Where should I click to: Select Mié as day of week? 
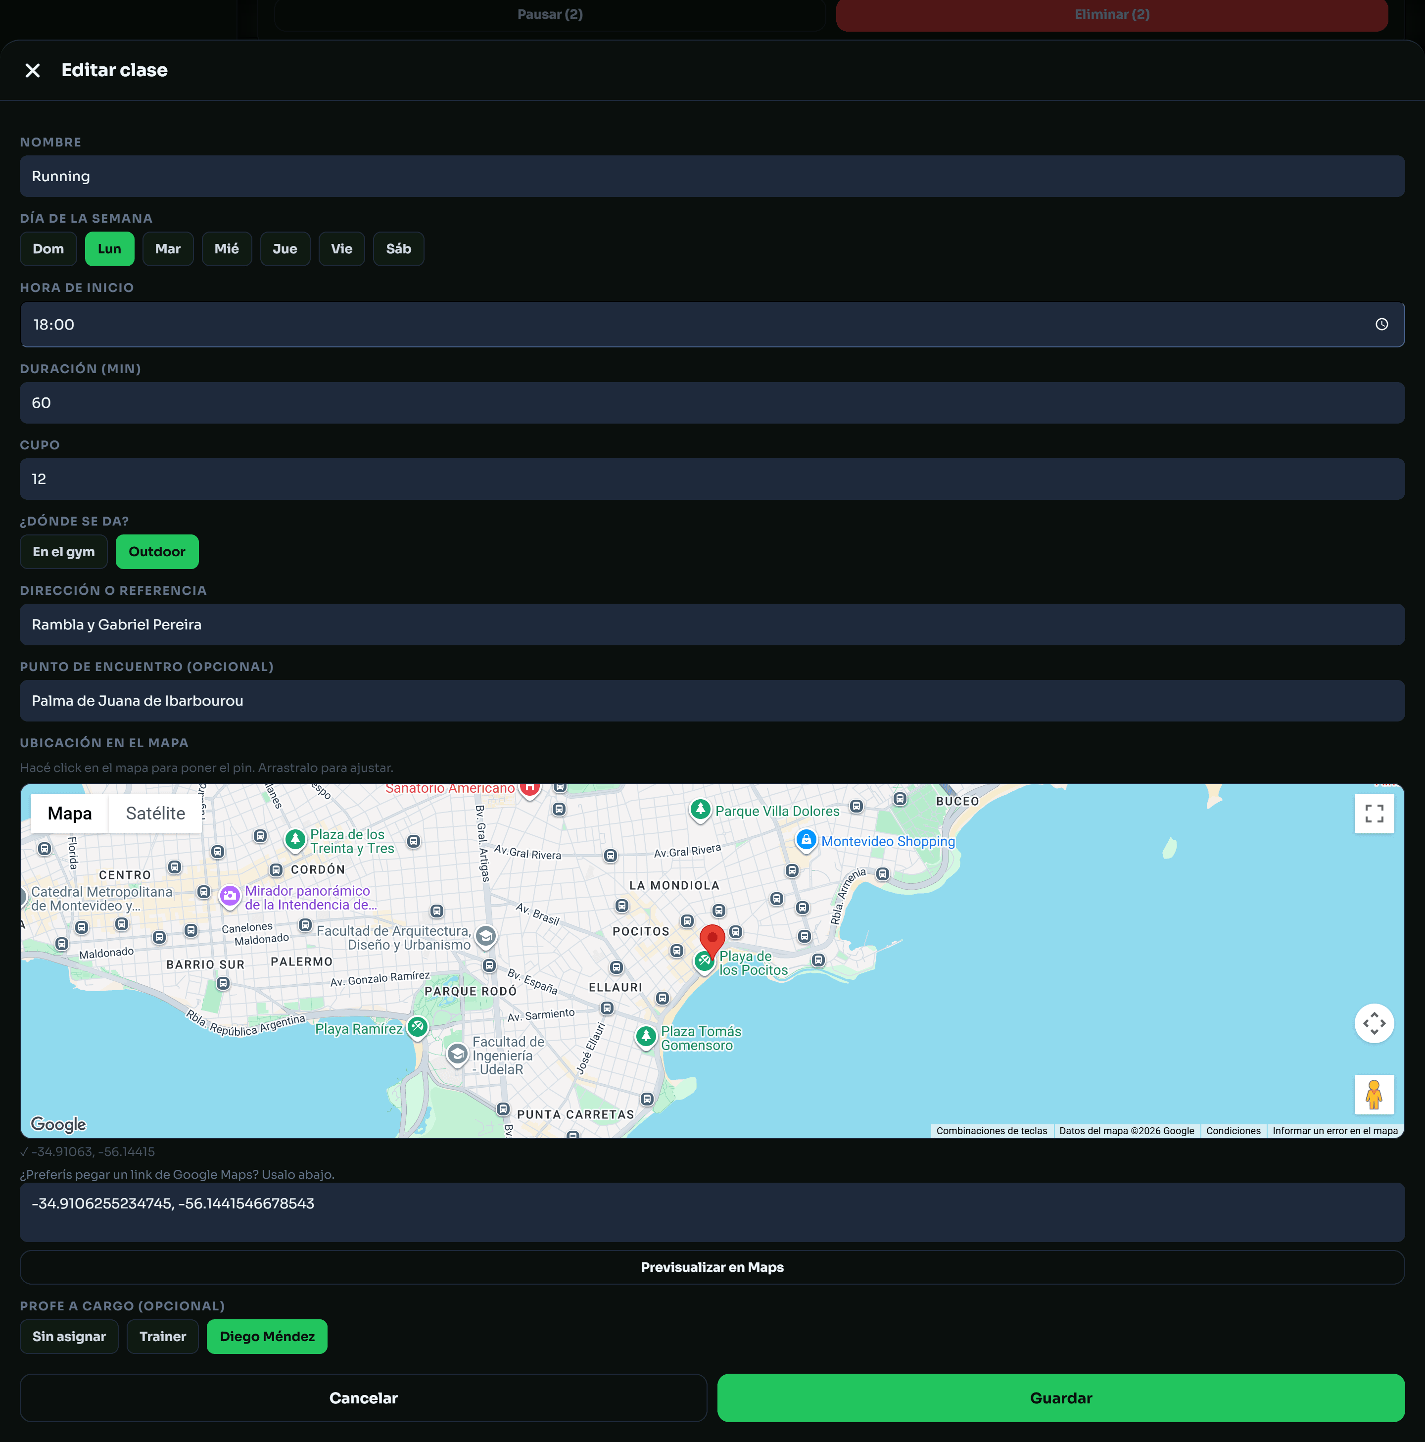[x=227, y=248]
